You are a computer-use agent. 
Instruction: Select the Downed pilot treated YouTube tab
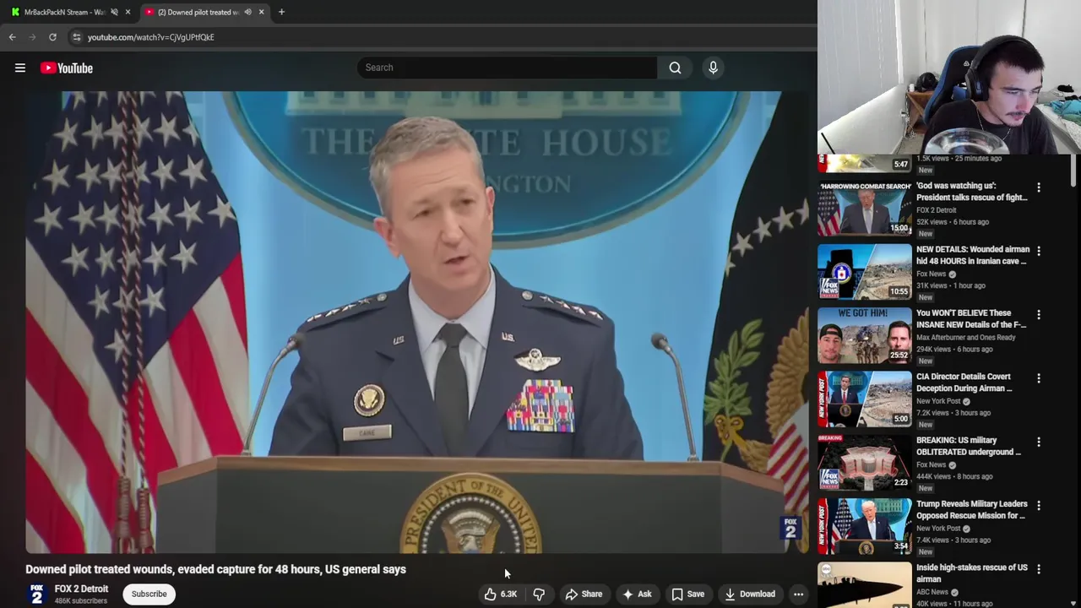[x=199, y=13]
